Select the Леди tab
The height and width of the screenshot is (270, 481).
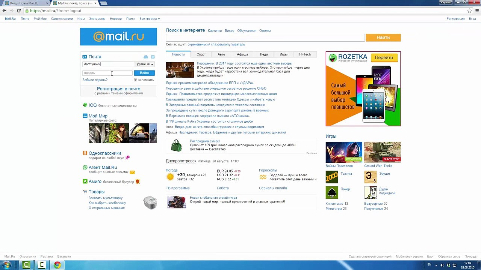click(264, 54)
